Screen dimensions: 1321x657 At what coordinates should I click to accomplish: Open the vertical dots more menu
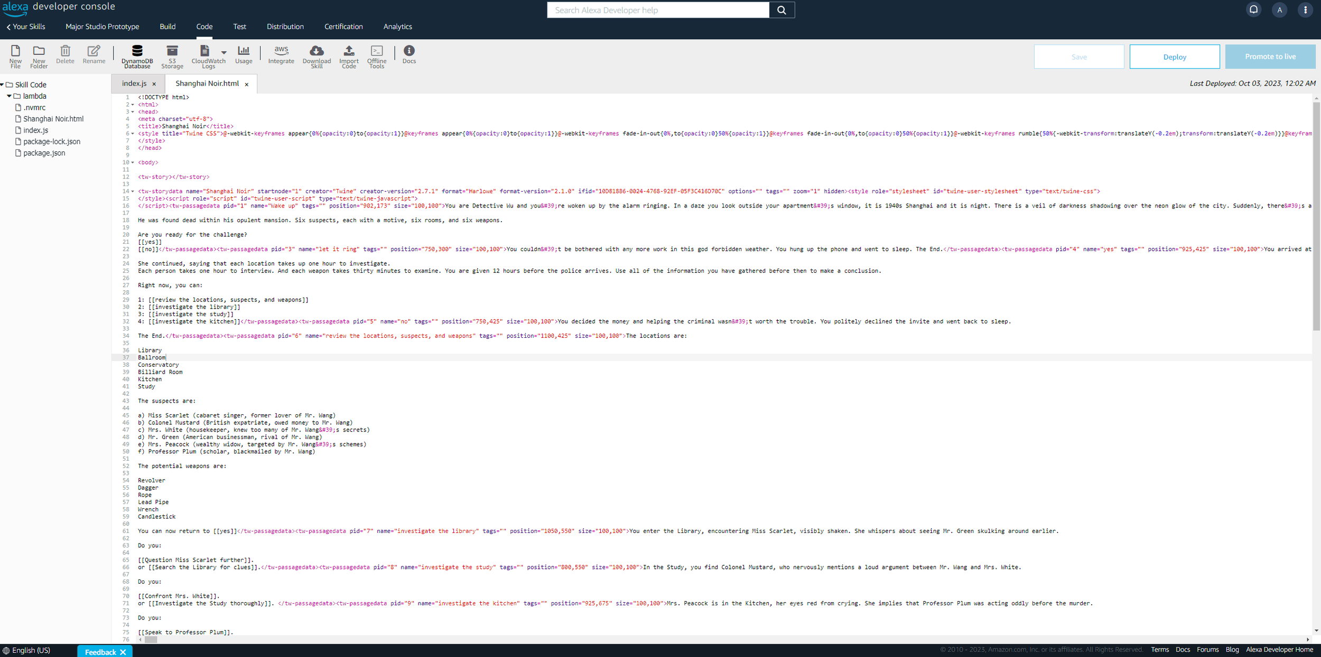pos(1305,9)
